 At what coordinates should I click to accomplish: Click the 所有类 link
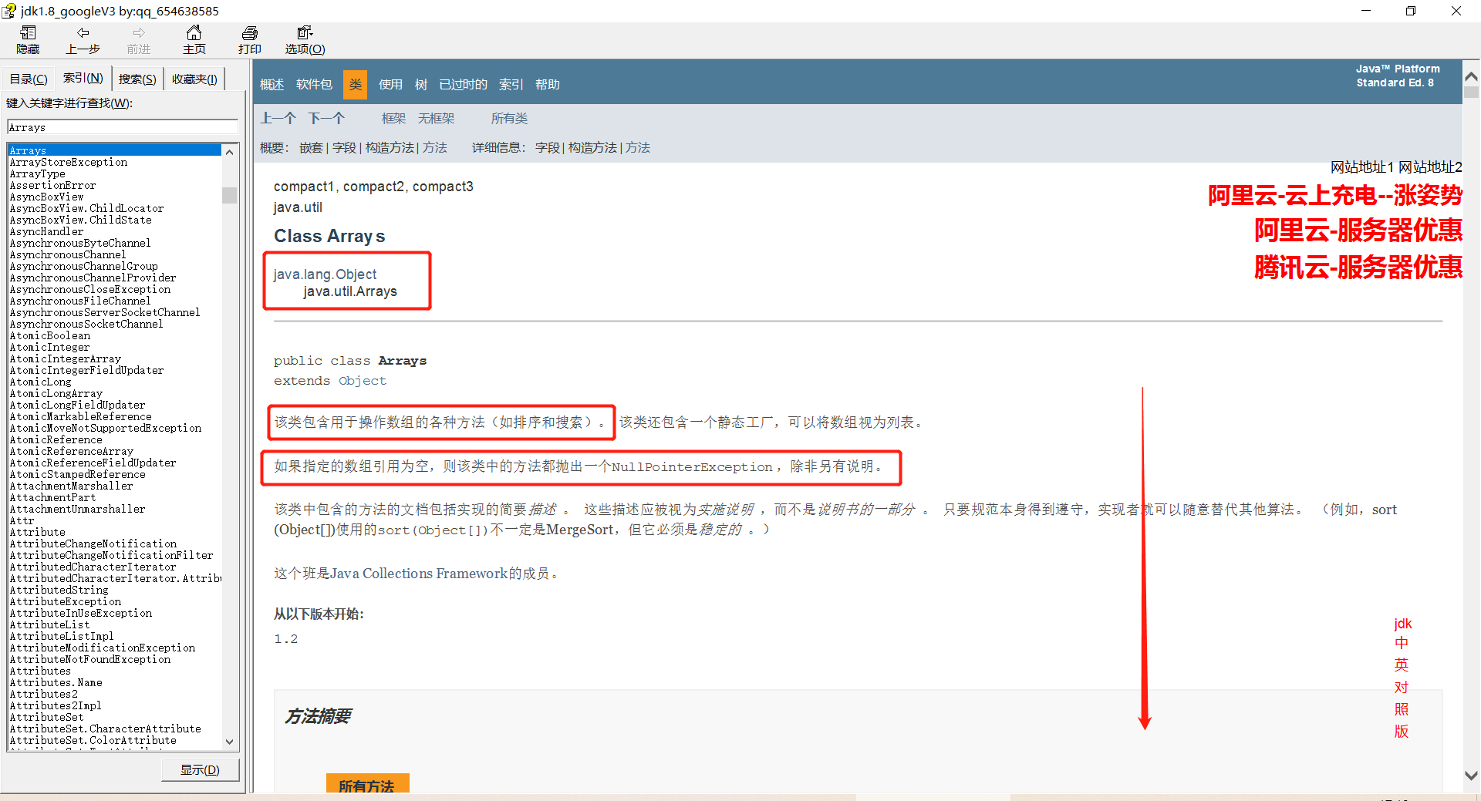510,118
